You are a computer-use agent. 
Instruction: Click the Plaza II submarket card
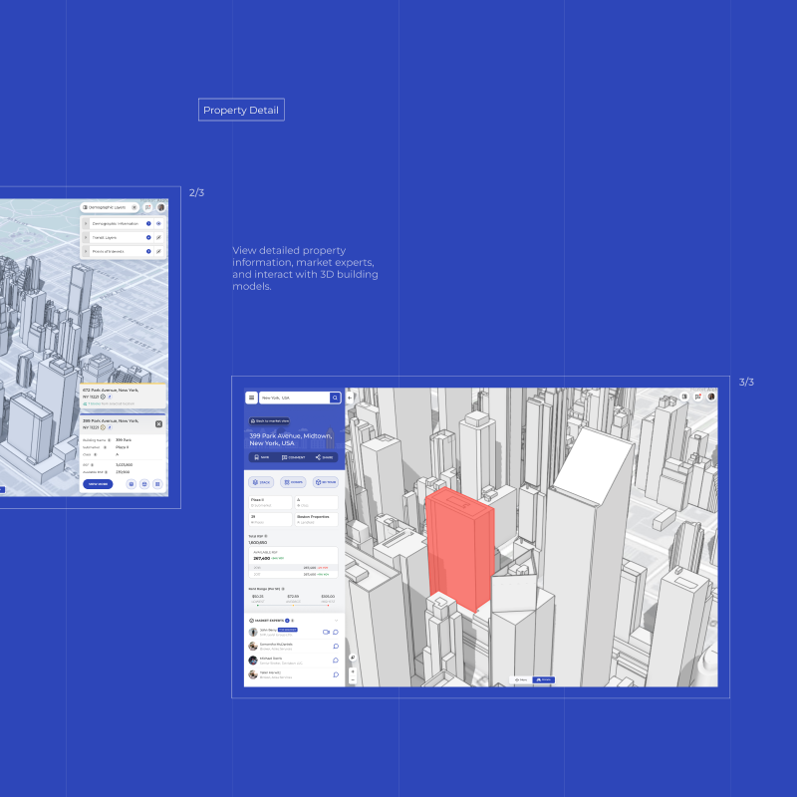(270, 502)
